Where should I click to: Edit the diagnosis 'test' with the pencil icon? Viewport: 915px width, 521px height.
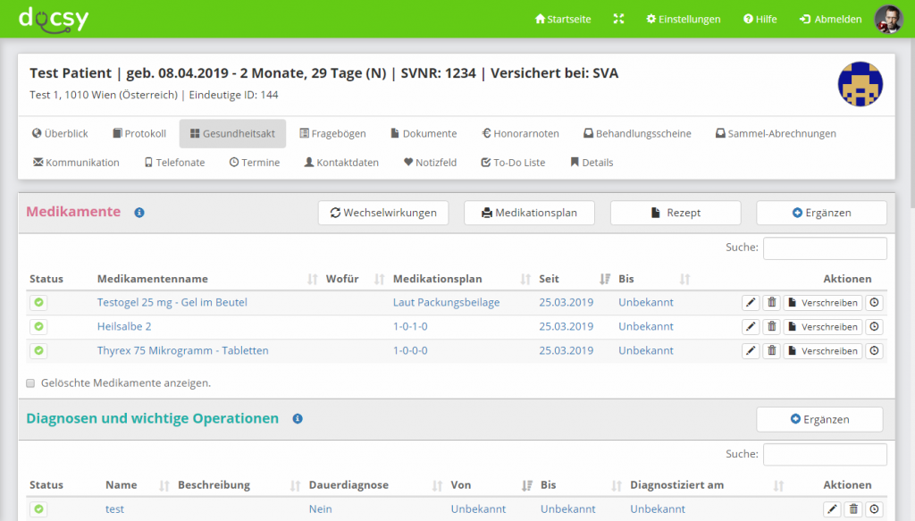click(x=832, y=508)
